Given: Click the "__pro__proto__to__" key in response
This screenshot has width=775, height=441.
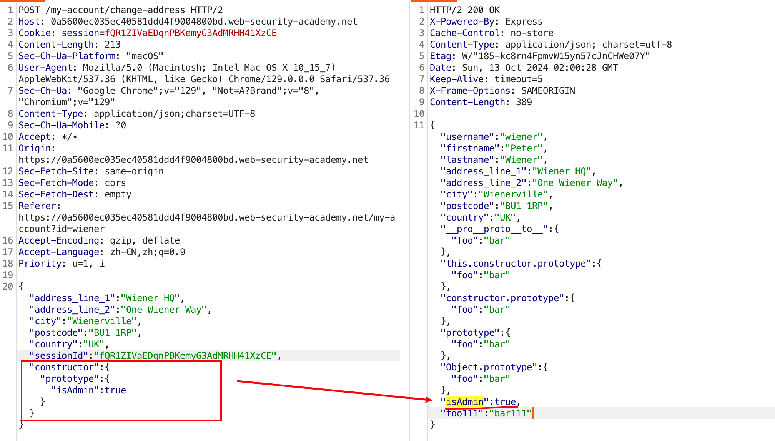Looking at the screenshot, I should [494, 229].
